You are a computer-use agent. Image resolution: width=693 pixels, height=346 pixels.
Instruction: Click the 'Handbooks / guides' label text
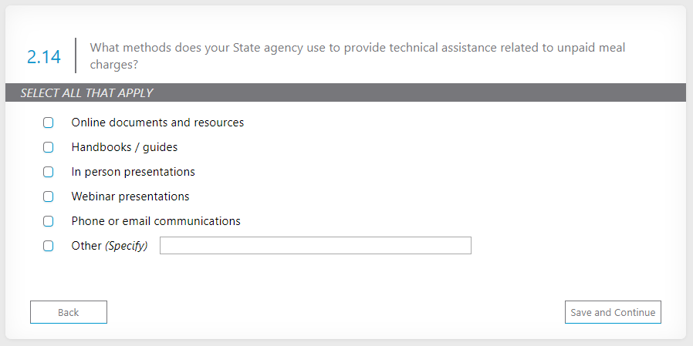point(124,147)
